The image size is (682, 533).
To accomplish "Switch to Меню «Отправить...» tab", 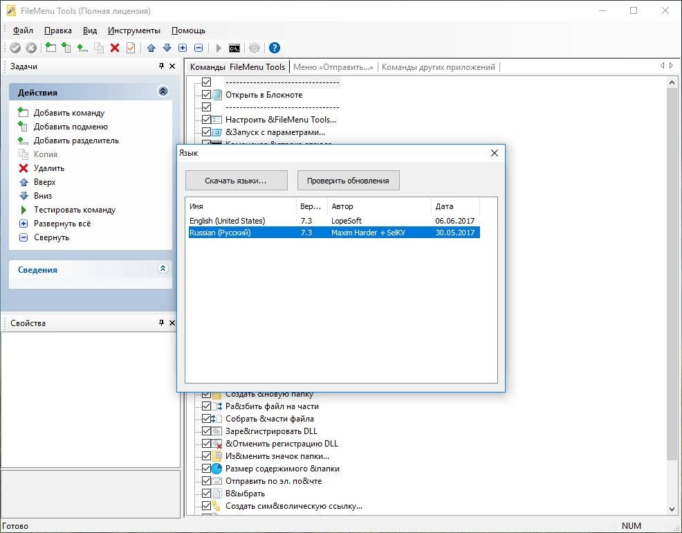I will [333, 67].
